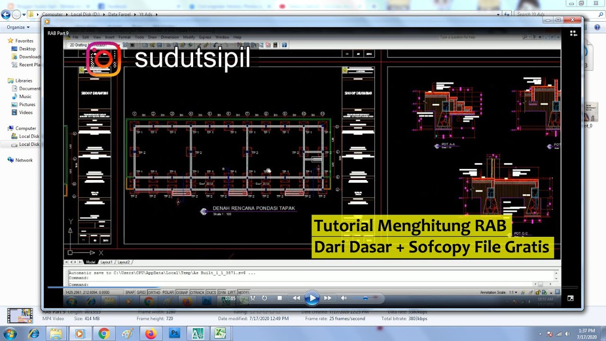The width and height of the screenshot is (606, 341).
Task: Open the Modify menu in AutoCAD video
Action: [189, 37]
